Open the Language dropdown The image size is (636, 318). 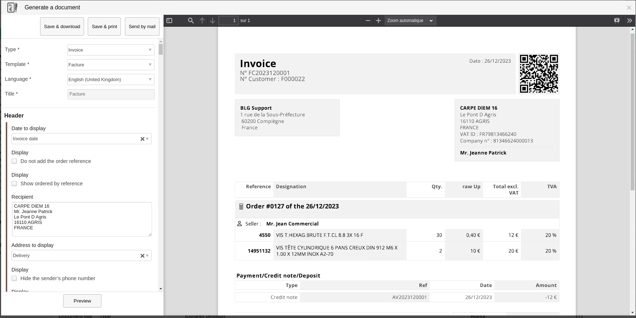point(111,80)
